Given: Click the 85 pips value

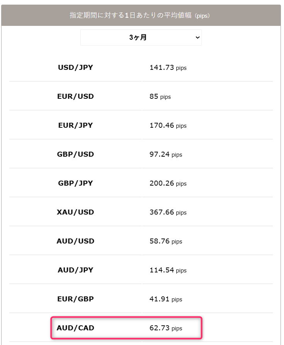Looking at the screenshot, I should tap(160, 96).
